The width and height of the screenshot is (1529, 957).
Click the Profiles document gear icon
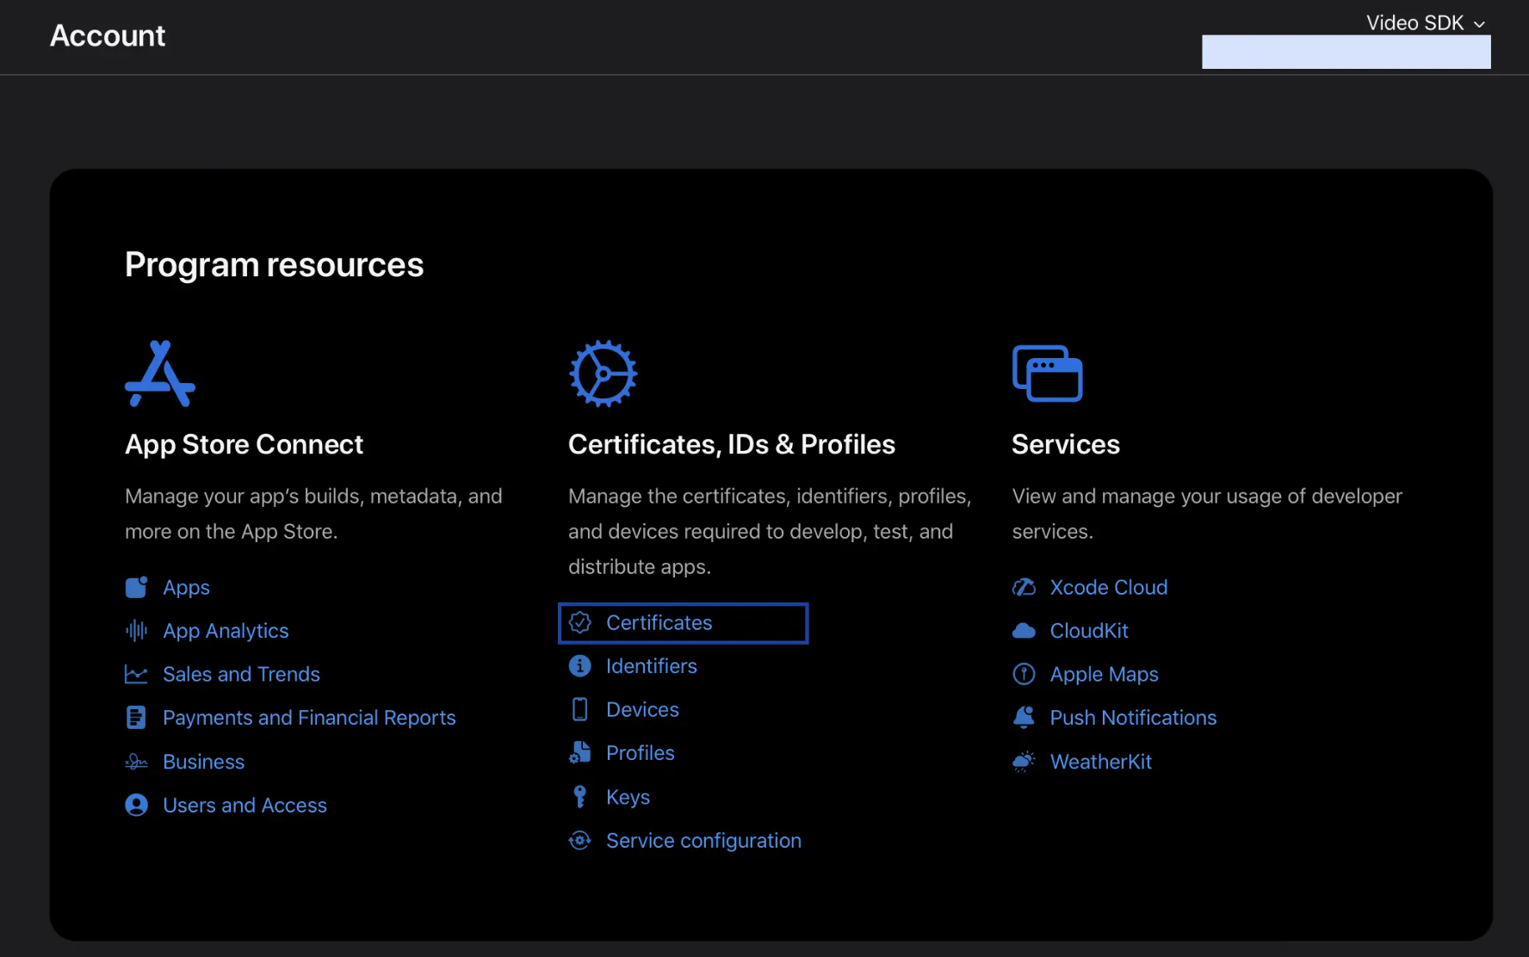coord(580,753)
